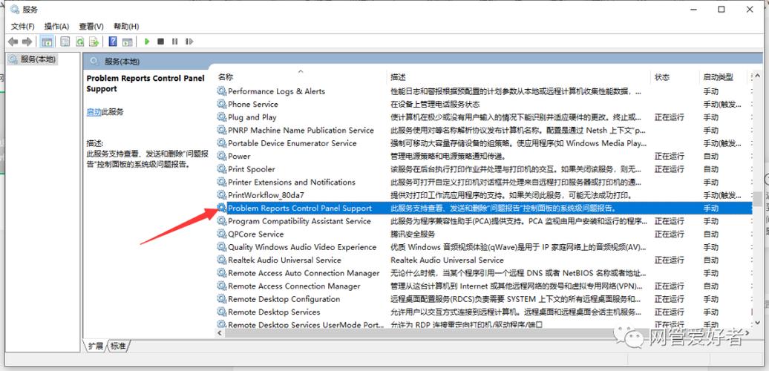Sort by the 启动类型 column header

(719, 77)
